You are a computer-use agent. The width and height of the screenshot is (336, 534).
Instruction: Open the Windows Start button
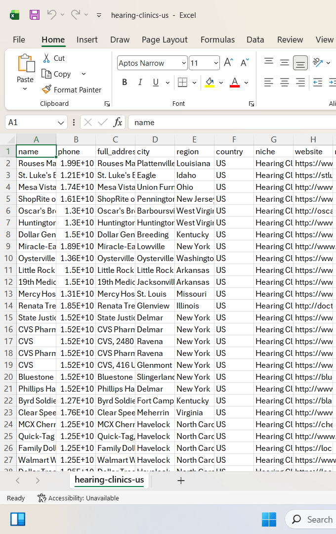[269, 519]
